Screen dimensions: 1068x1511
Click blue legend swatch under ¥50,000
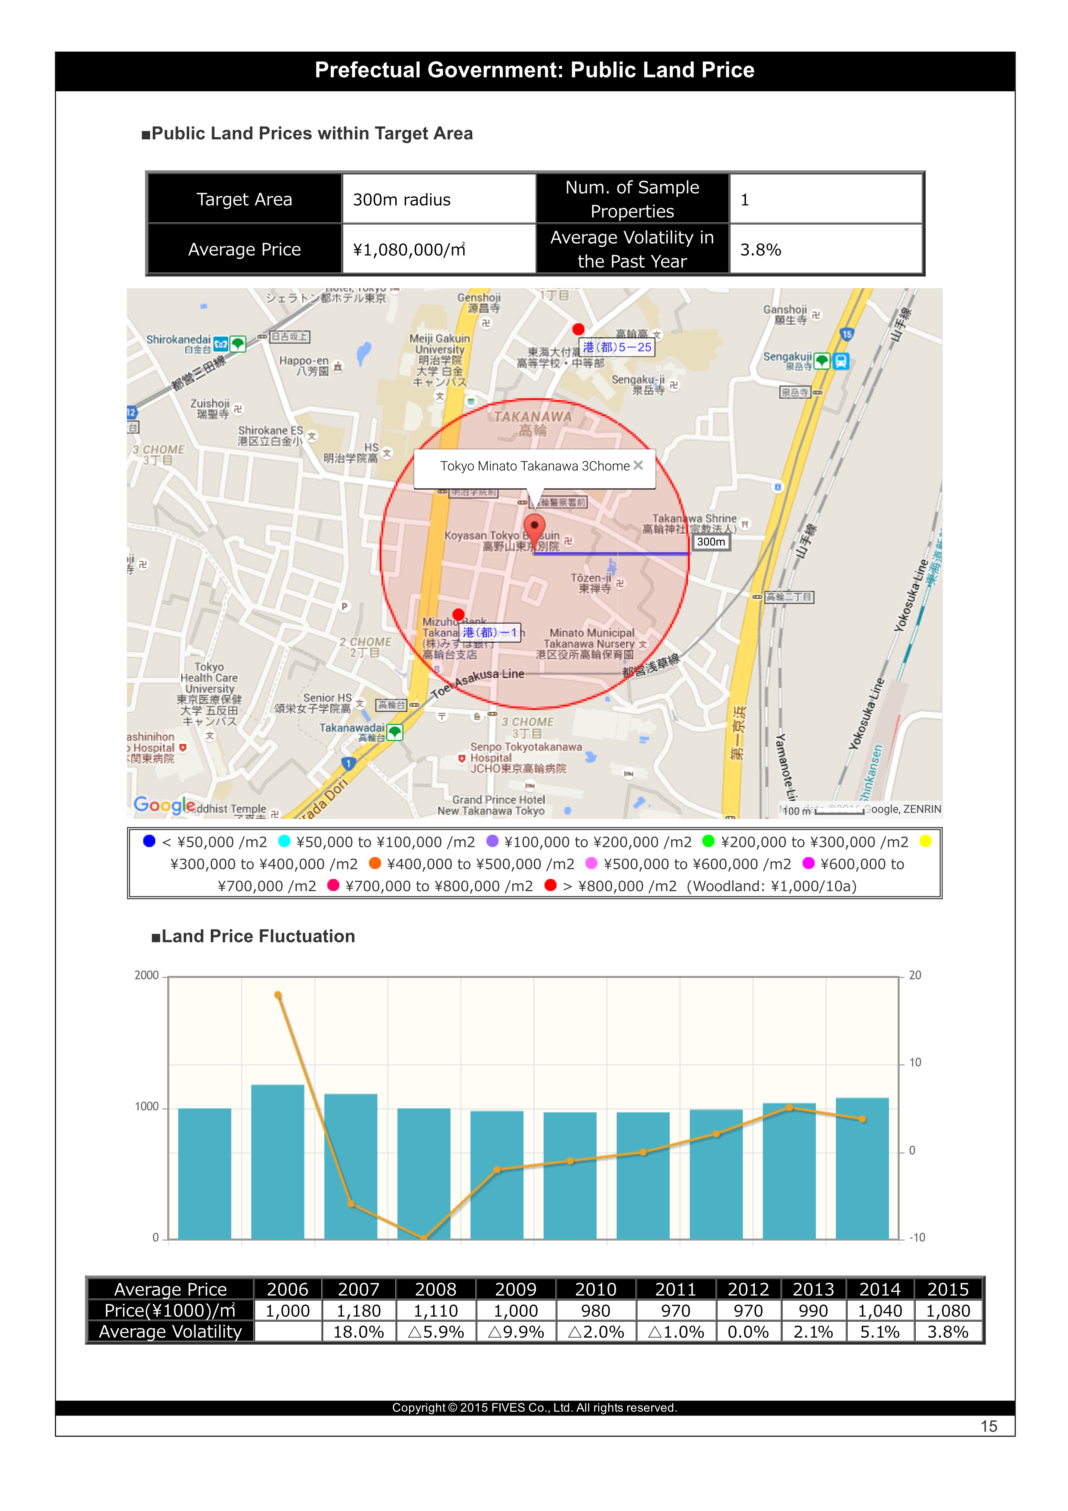click(149, 841)
